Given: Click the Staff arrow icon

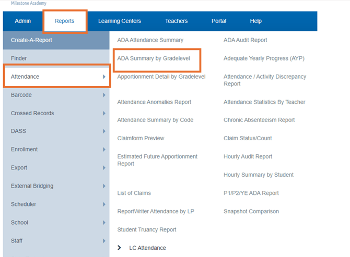Looking at the screenshot, I should pyautogui.click(x=104, y=241).
